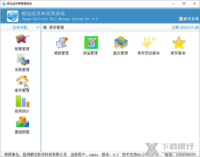Click 技术支持QQ number in status bar
200x157 pixels.
(x=141, y=155)
